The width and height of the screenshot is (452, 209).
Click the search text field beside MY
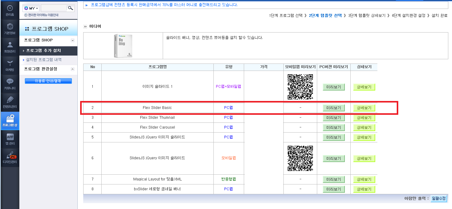pyautogui.click(x=54, y=8)
